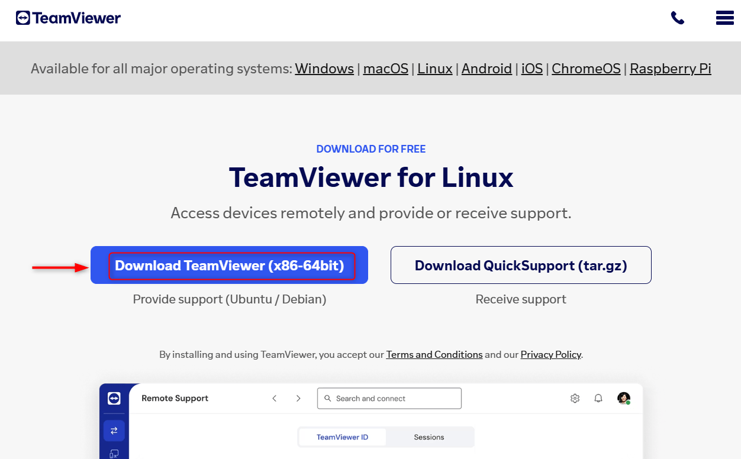Image resolution: width=741 pixels, height=459 pixels.
Task: Click the back chevron in the preview toolbar
Action: tap(274, 398)
